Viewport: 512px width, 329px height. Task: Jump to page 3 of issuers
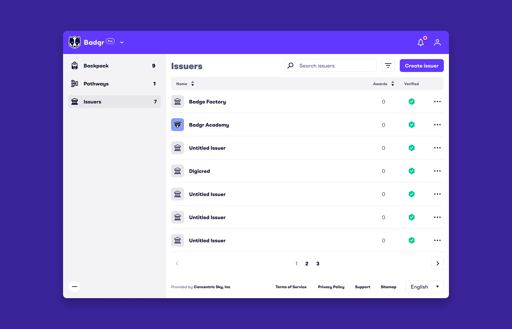tap(318, 263)
